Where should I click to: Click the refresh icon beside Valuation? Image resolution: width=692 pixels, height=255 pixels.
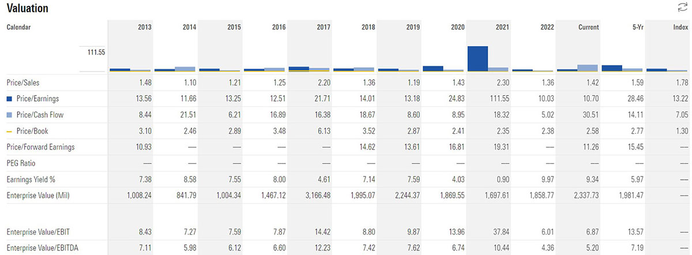(683, 7)
